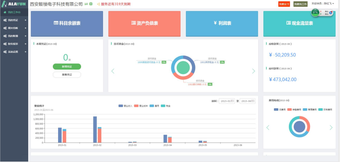
Task: Toggle 总费用 legend in the 费用构成 chart
Action: pyautogui.click(x=280, y=110)
